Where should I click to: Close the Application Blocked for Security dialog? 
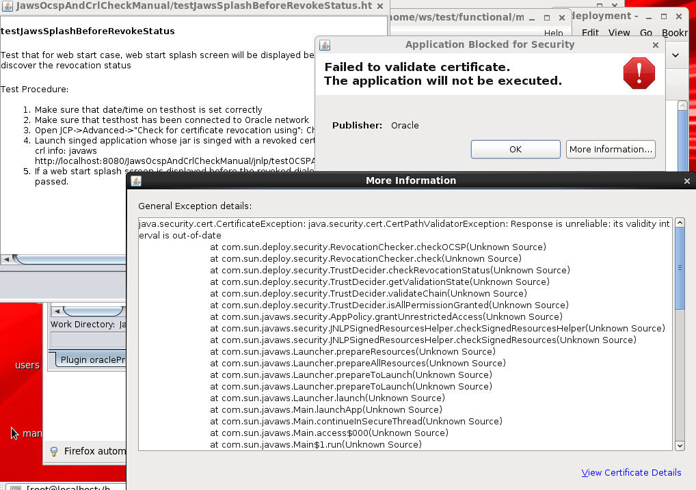(x=655, y=45)
